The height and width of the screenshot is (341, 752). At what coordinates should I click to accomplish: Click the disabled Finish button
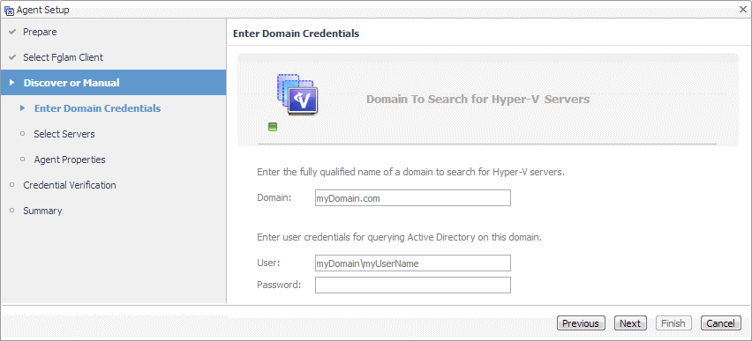673,323
